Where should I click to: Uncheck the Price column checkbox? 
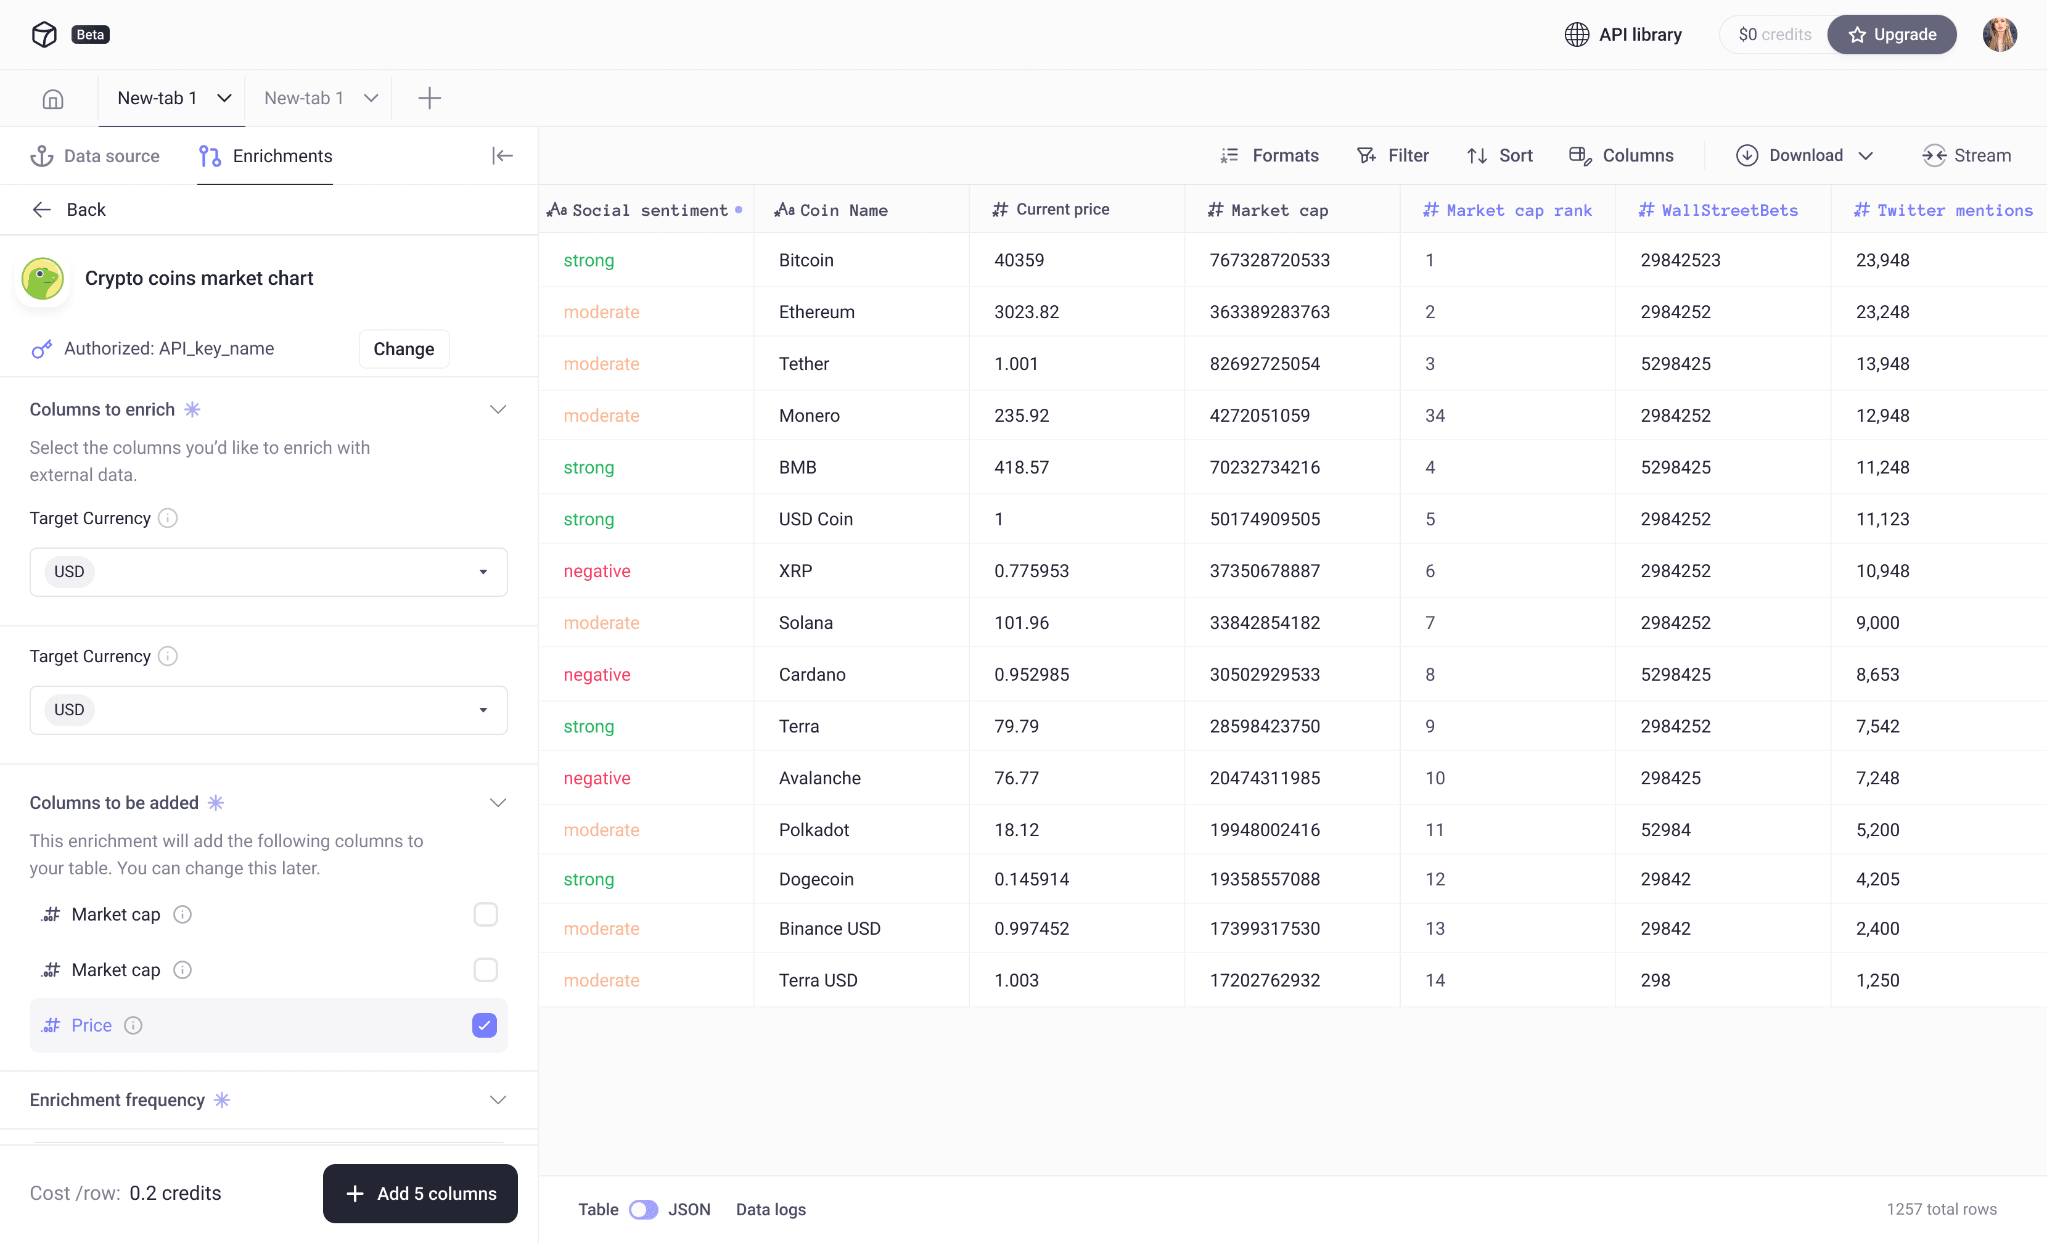[485, 1025]
